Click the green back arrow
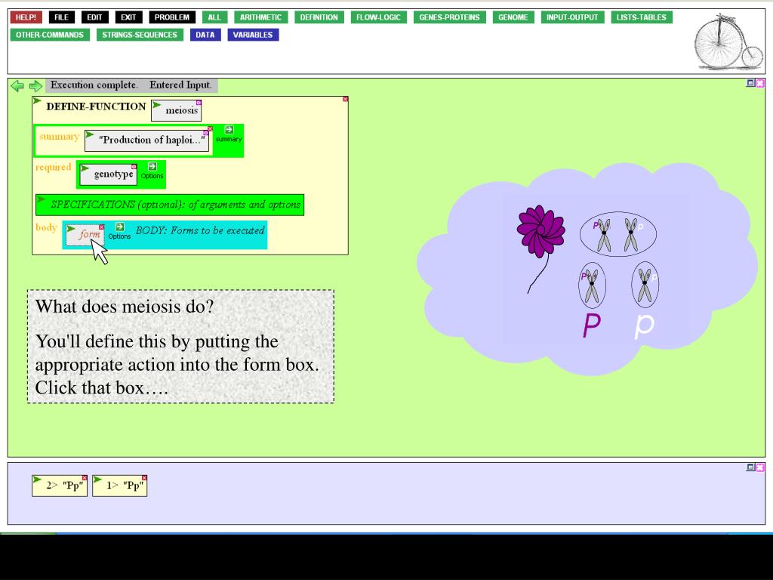 17,86
